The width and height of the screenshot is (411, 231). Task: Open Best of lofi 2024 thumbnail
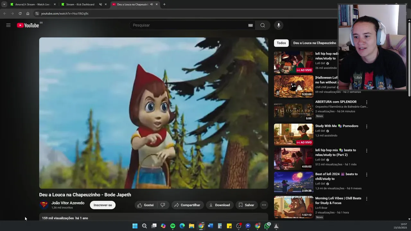[293, 183]
